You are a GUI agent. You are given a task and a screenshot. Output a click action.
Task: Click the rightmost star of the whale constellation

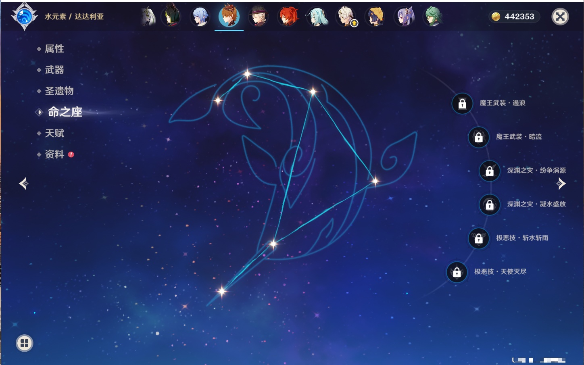375,181
